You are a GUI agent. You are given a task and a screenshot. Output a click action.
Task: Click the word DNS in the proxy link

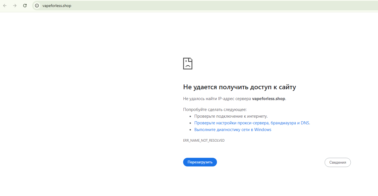coord(305,123)
